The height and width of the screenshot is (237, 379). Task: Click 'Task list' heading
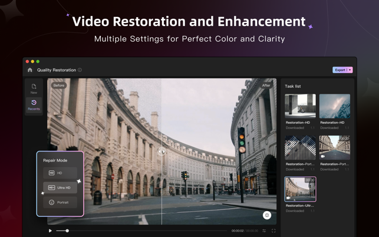point(293,86)
